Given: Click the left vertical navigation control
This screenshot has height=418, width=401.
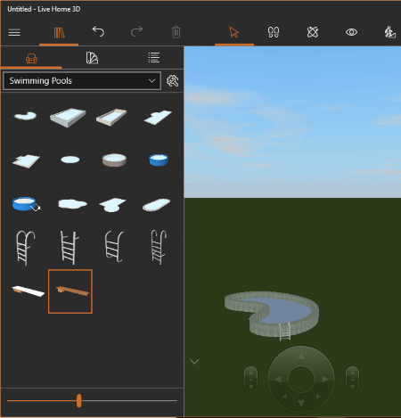Looking at the screenshot, I should coord(250,380).
